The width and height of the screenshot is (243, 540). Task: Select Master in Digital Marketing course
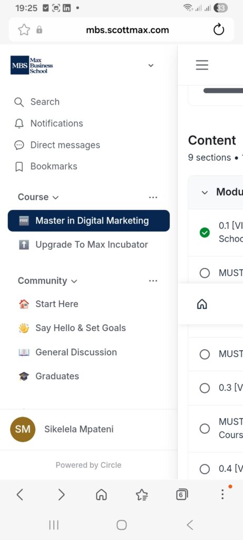[89, 221]
